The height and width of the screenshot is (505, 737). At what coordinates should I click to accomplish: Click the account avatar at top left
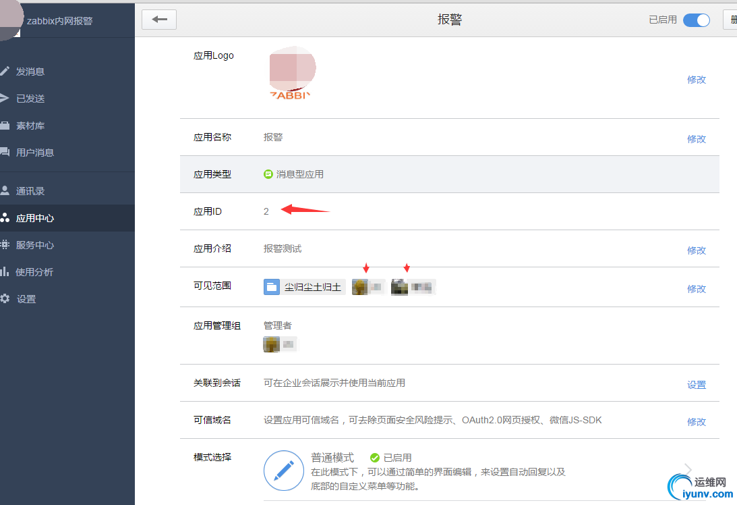[9, 19]
